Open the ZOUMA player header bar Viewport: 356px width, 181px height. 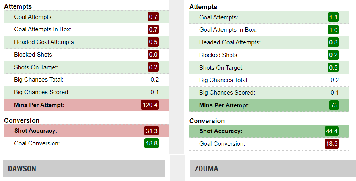[x=273, y=169]
